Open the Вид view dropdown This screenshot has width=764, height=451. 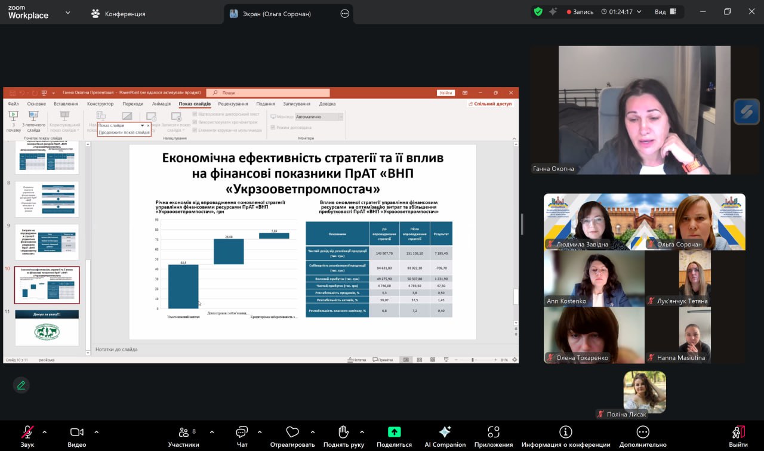coord(666,12)
